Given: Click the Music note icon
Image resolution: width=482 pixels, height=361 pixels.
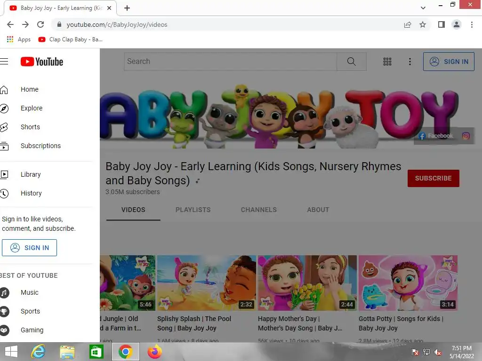Looking at the screenshot, I should [x=4, y=293].
